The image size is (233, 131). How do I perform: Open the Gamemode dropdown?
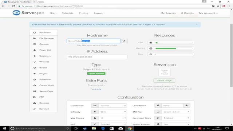pyautogui.click(x=112, y=106)
